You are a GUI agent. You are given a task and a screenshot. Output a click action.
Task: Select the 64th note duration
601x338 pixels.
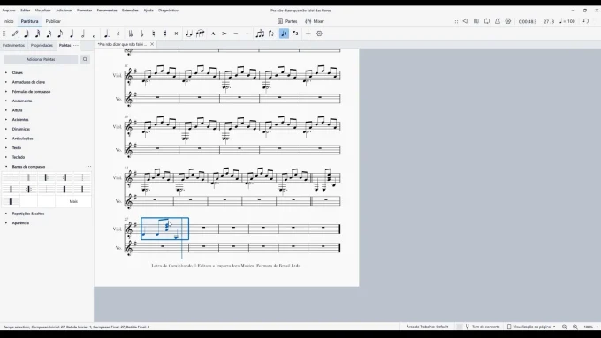(x=27, y=34)
